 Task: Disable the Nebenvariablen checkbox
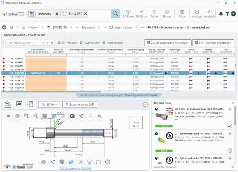(x=104, y=43)
